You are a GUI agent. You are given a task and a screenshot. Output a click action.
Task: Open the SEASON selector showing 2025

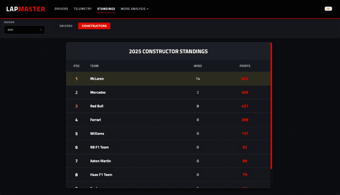[x=24, y=30]
